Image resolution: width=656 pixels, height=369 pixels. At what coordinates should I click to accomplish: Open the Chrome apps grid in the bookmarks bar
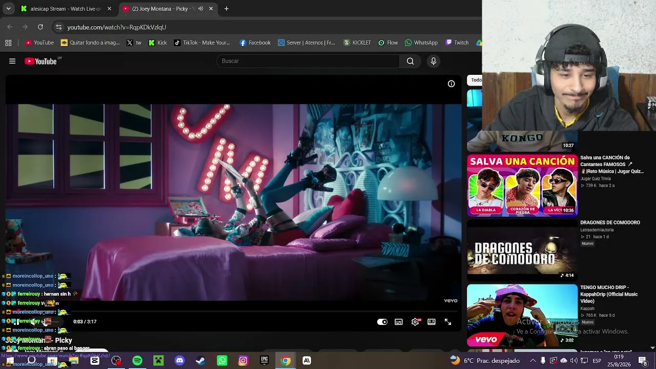tap(8, 43)
